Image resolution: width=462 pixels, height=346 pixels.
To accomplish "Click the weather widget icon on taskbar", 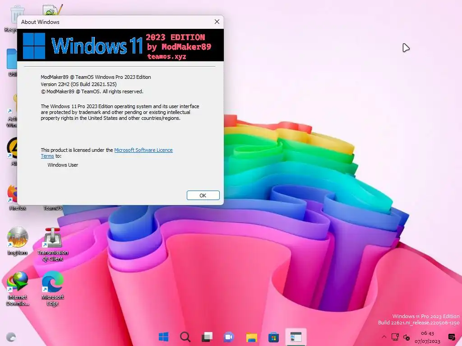I will point(11,337).
